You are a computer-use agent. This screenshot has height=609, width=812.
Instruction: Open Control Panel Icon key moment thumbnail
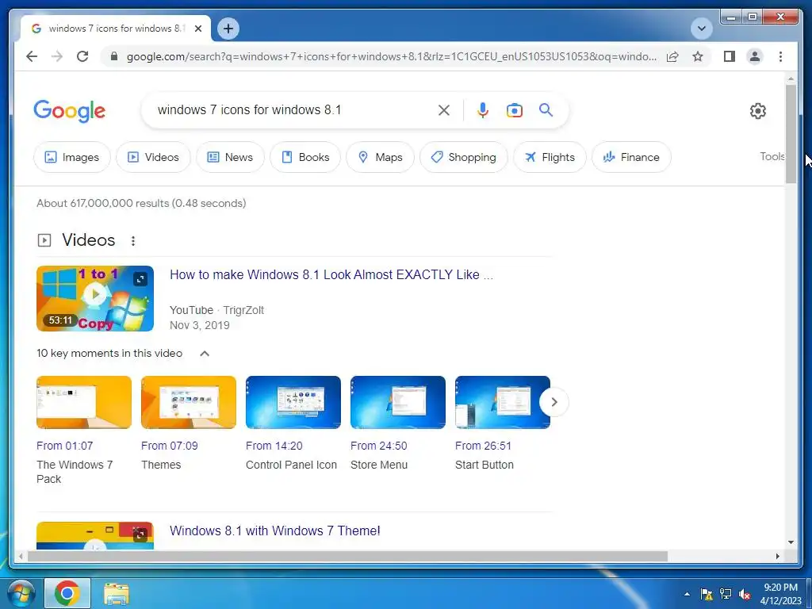(x=293, y=402)
